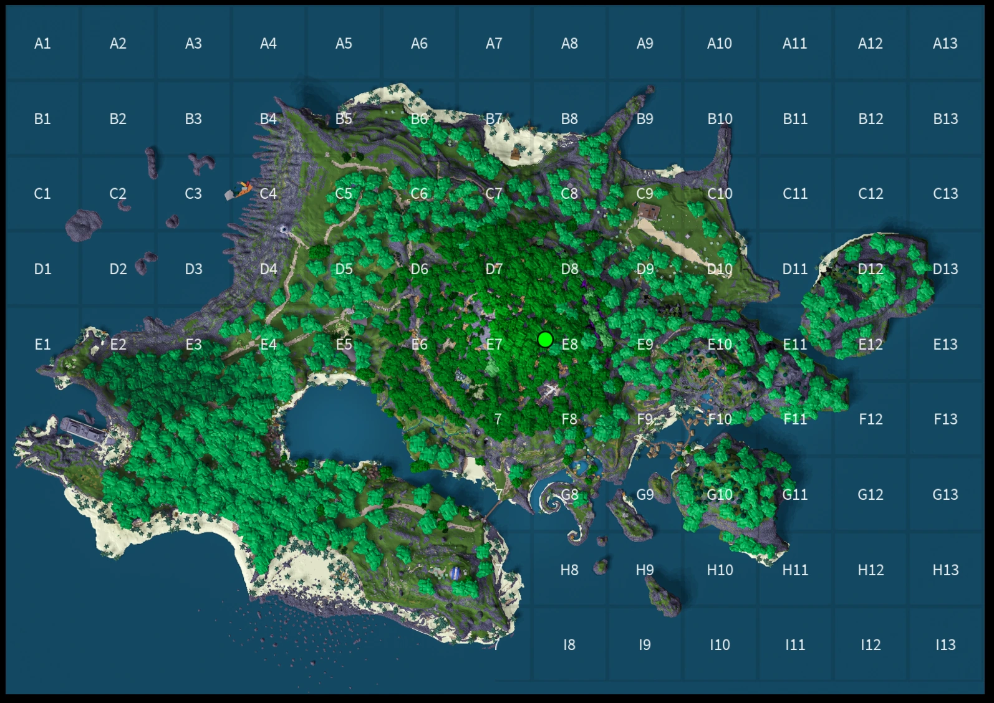Image resolution: width=994 pixels, height=703 pixels.
Task: Select grid label I8
Action: pos(569,645)
